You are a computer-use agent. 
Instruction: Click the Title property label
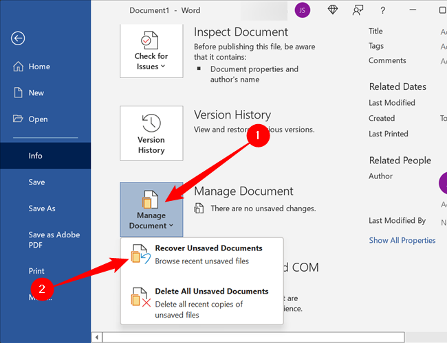point(375,31)
